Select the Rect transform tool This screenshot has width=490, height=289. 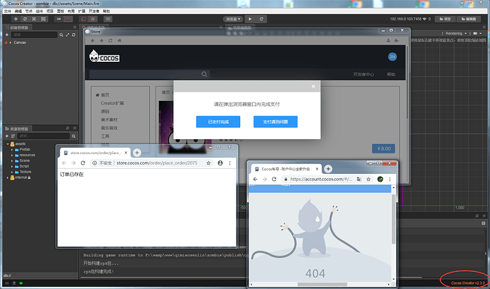[43, 19]
